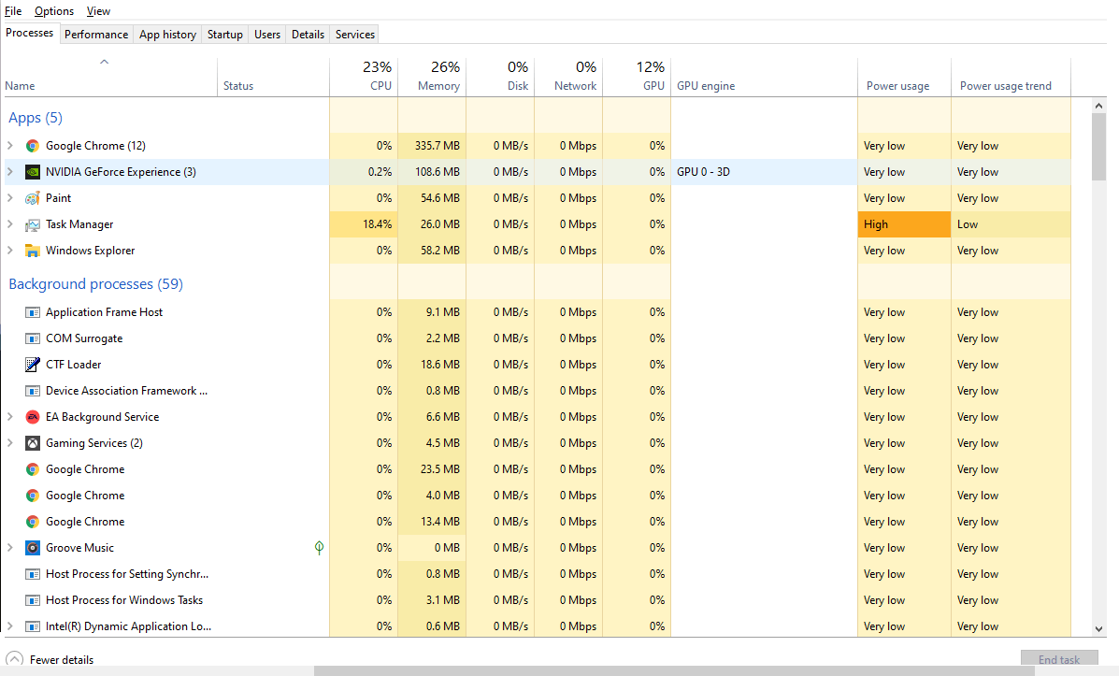Sort by the Power usage column header
The height and width of the screenshot is (676, 1119).
(904, 77)
